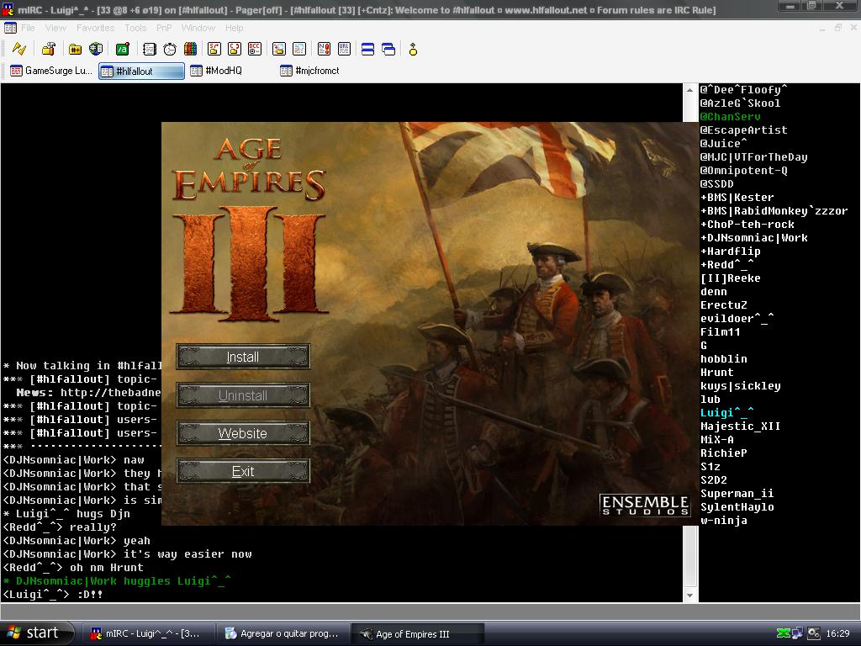This screenshot has width=861, height=646.
Task: Open the Tools menu
Action: point(135,28)
